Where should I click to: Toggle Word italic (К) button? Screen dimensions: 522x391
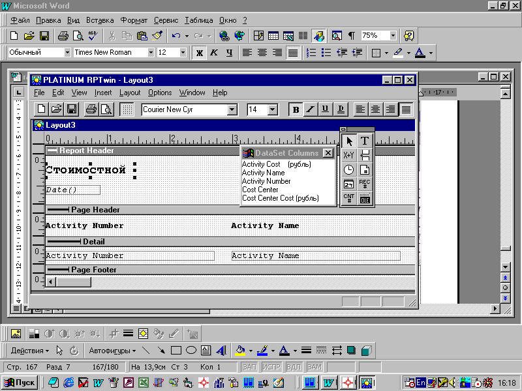coord(214,53)
